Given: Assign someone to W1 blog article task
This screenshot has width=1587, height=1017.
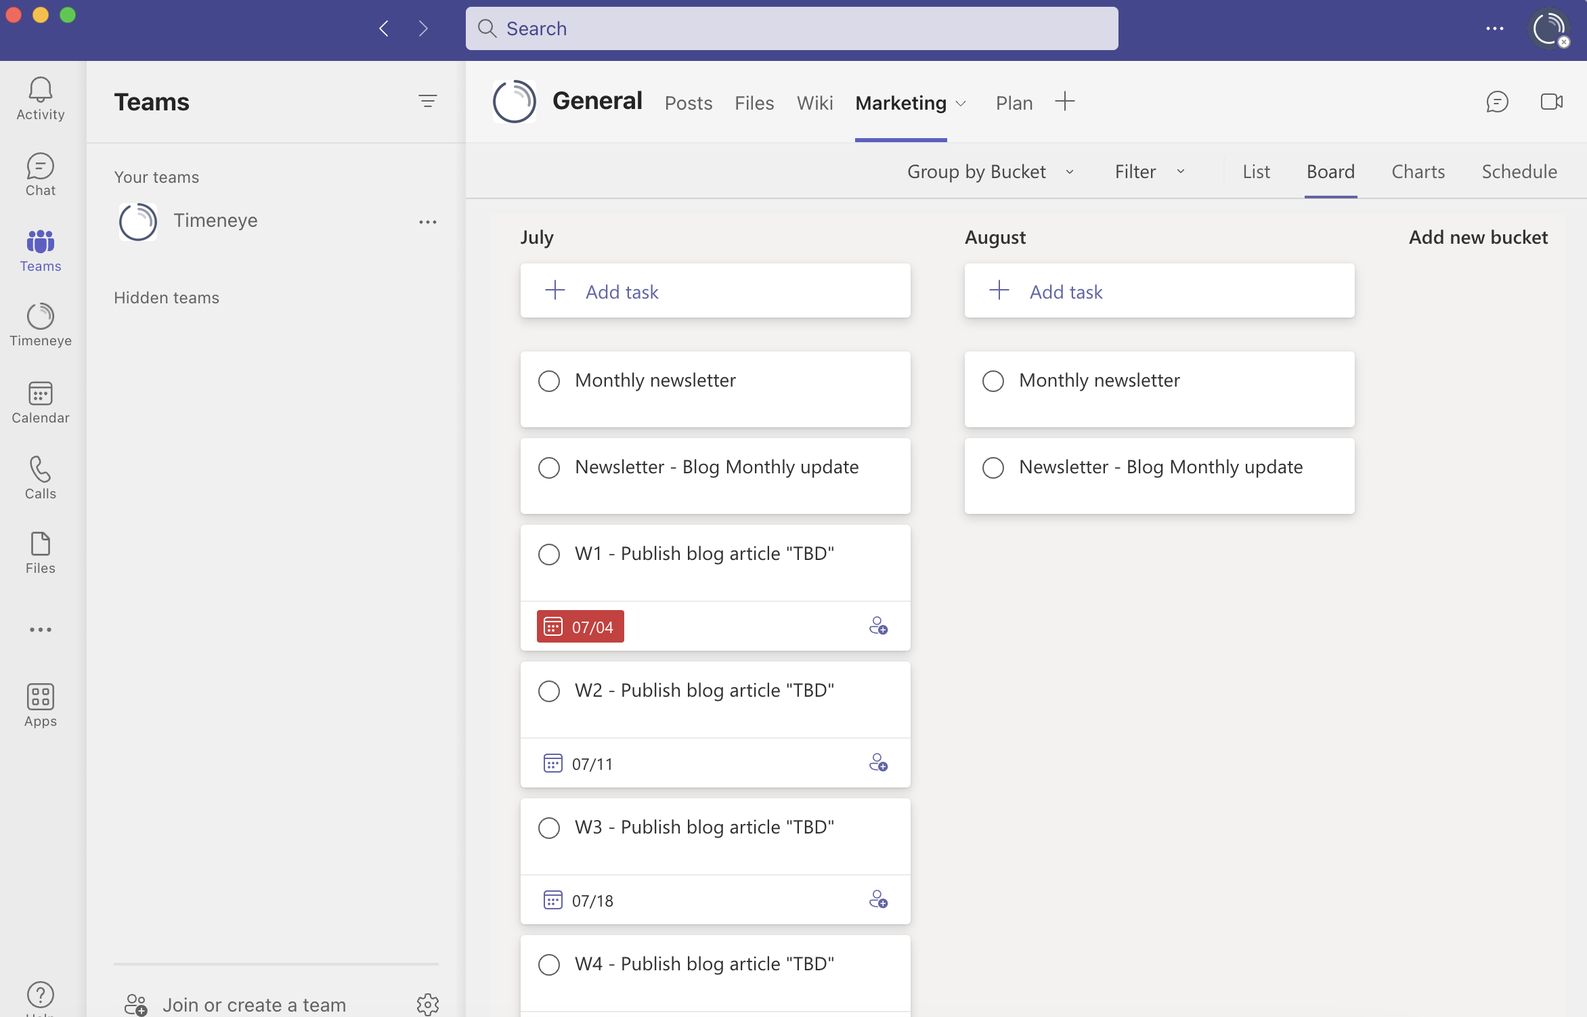Looking at the screenshot, I should (878, 626).
